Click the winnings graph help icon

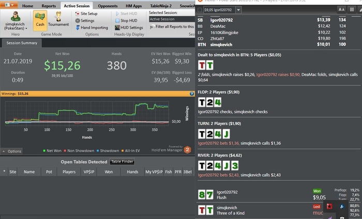[x=192, y=94]
